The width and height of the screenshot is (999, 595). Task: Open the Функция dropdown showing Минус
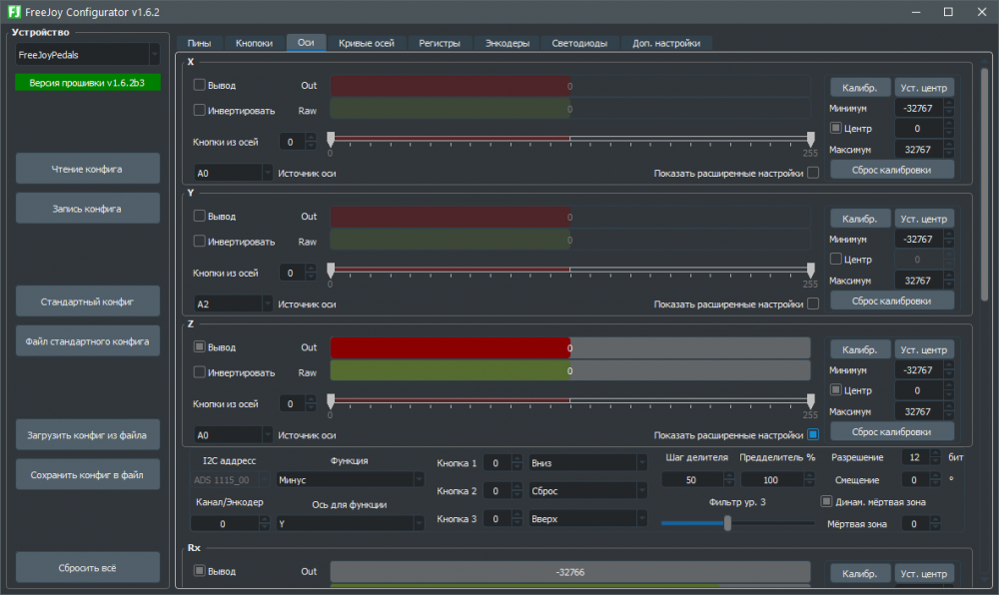coord(350,479)
